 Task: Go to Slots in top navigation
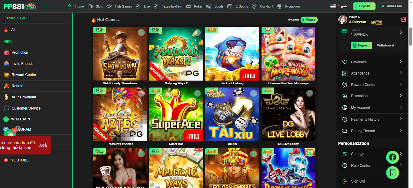[x=95, y=6]
